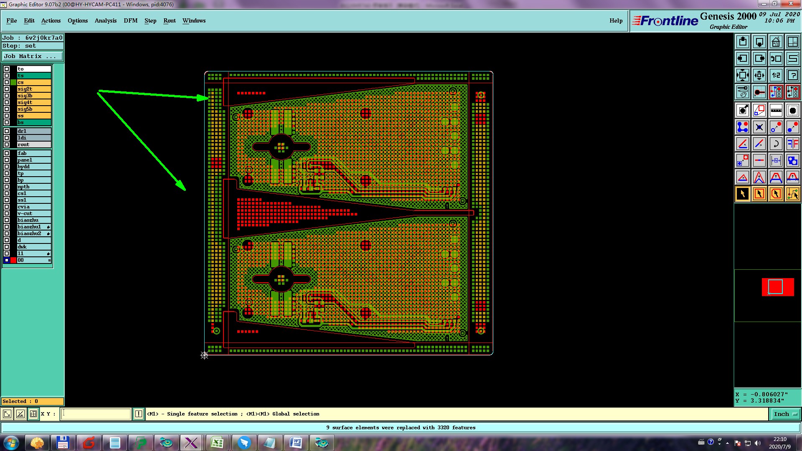Select the ruler measurement tool
Screen dimensions: 802x451
(x=776, y=110)
